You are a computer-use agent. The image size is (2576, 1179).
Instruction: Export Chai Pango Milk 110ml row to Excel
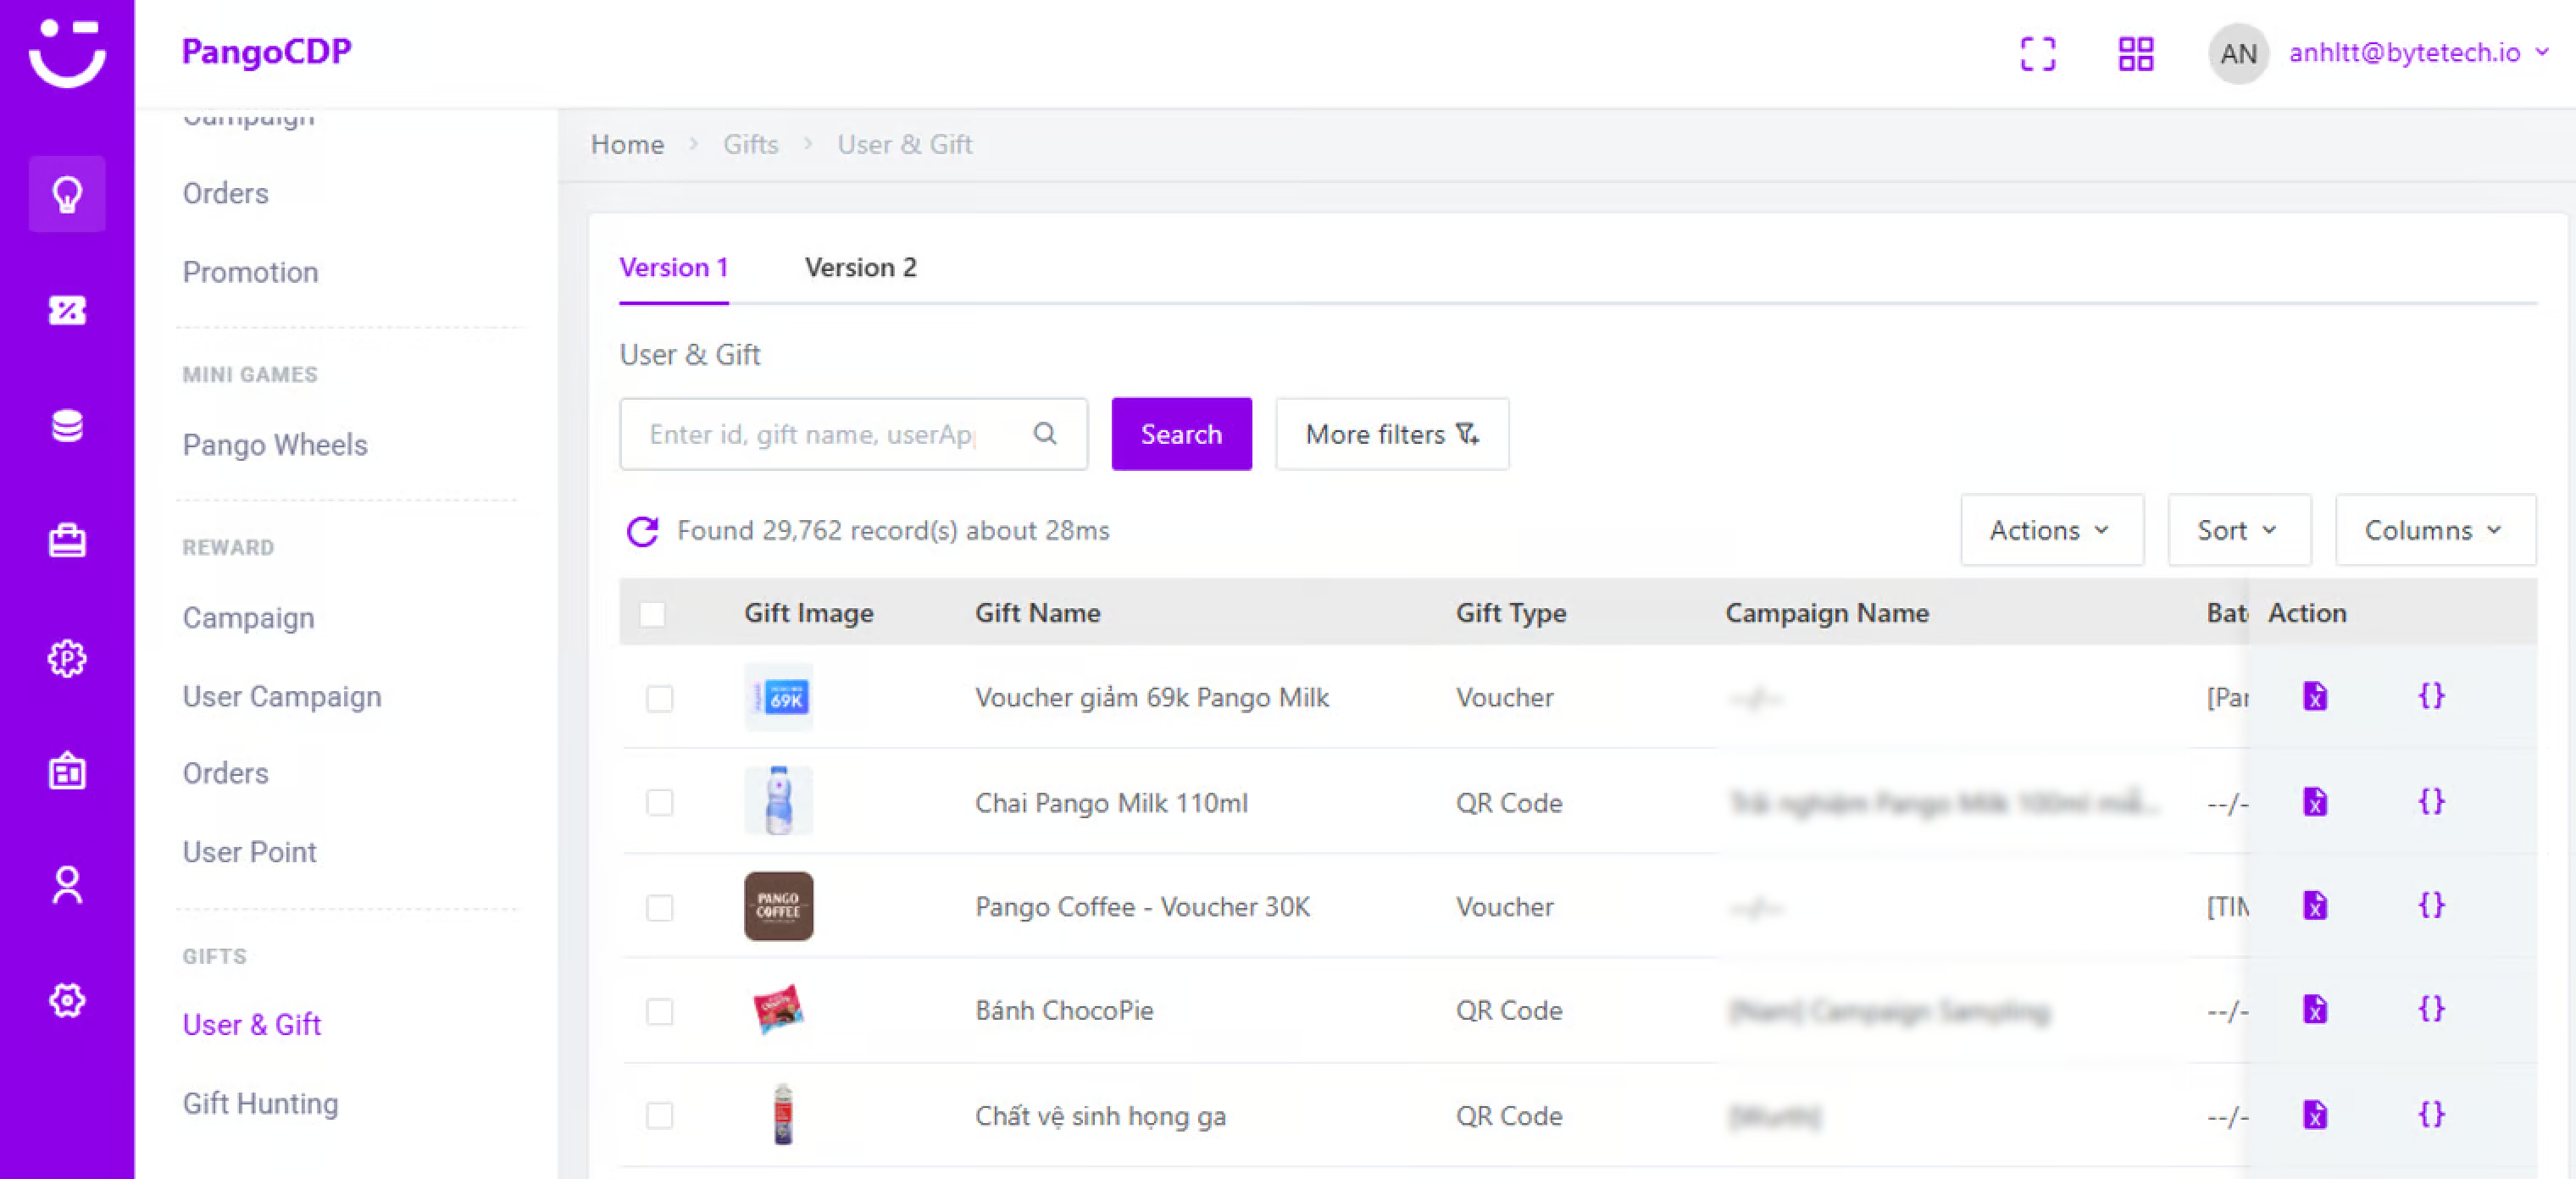click(2314, 801)
